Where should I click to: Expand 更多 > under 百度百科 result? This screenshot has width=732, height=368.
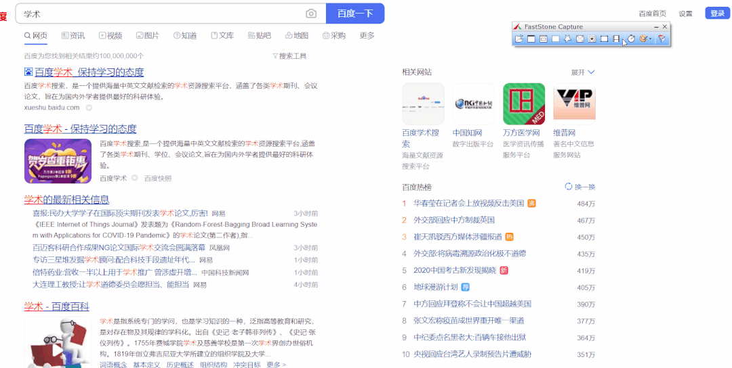click(276, 365)
